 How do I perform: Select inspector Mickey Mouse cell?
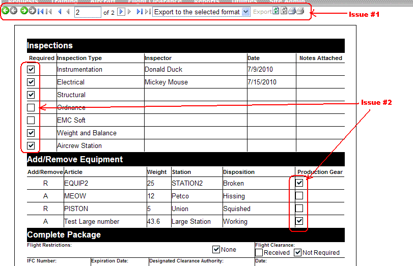tap(166, 82)
